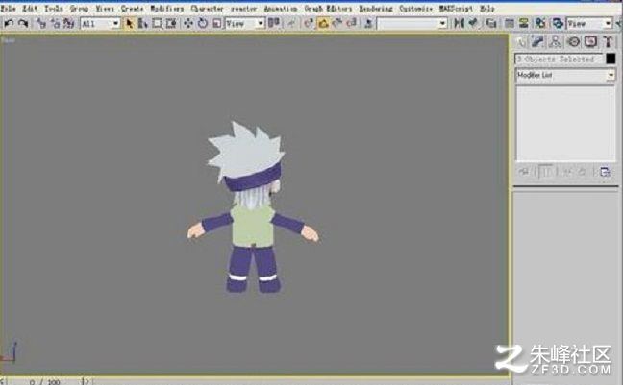Switch to the Display command panel tab
The width and height of the screenshot is (623, 385).
[590, 41]
